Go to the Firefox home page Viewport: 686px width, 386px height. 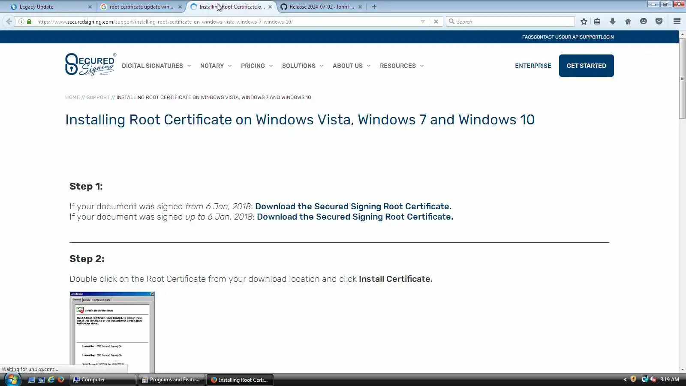(x=628, y=21)
